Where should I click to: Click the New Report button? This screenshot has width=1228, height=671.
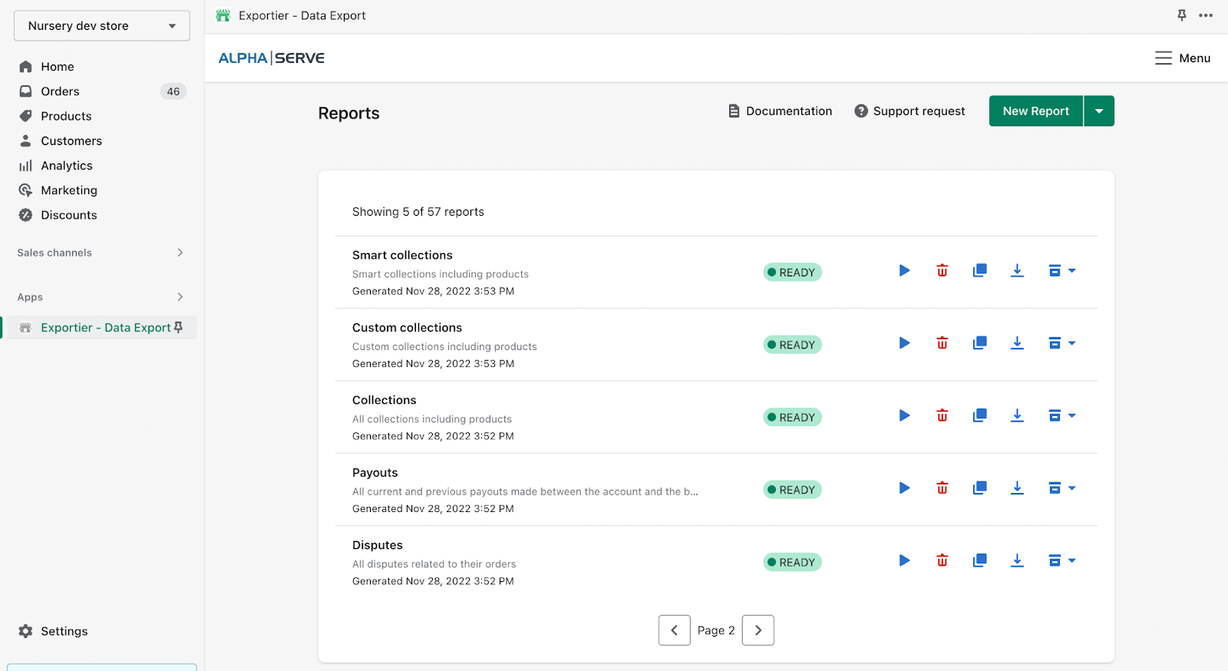coord(1036,111)
